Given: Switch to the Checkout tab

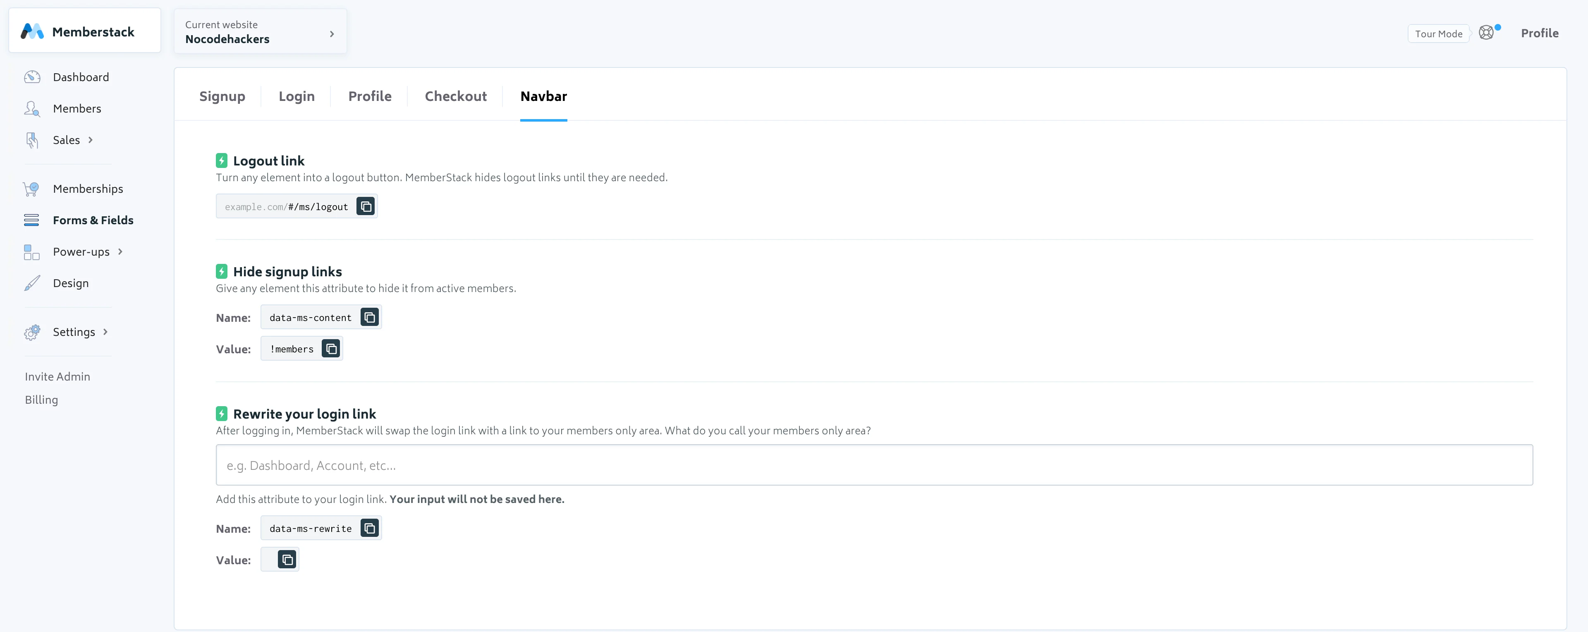Looking at the screenshot, I should tap(456, 96).
